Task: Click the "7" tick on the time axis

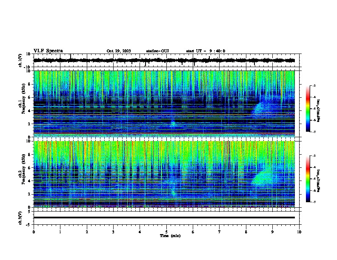Action: coord(220,232)
